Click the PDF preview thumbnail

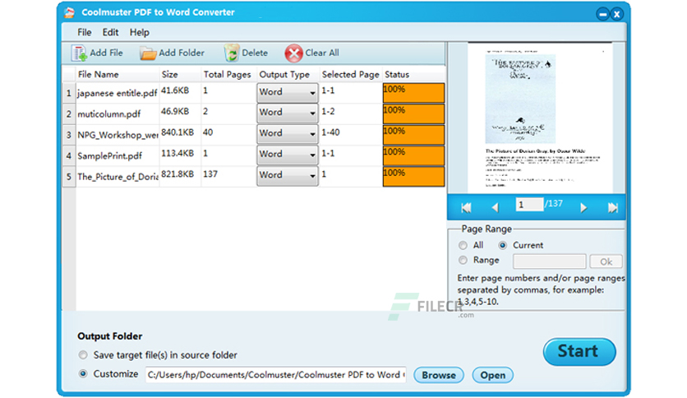tap(540, 117)
